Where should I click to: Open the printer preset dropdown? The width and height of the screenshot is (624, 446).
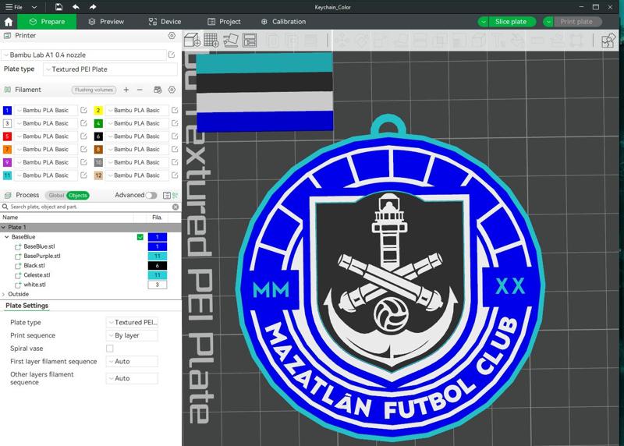84,55
